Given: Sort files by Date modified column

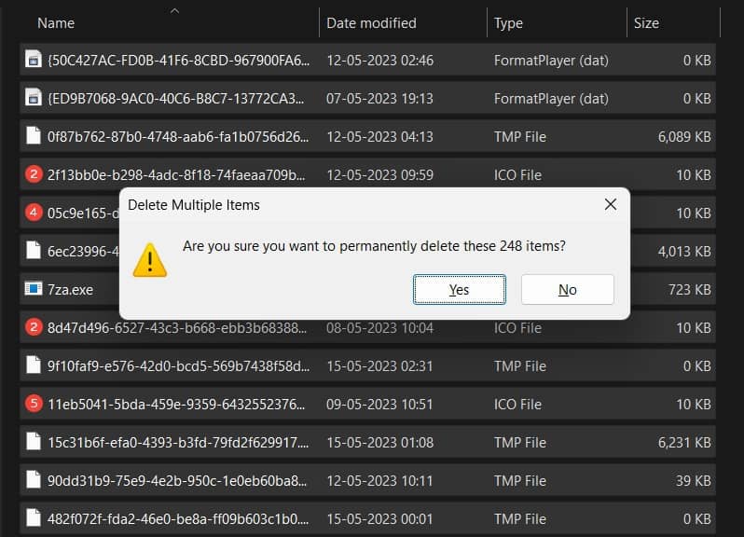Looking at the screenshot, I should point(371,23).
